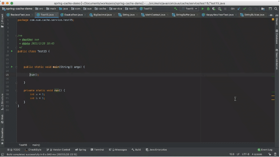Open the Test15 run configuration dropdown
280x157 pixels.
(189, 9)
